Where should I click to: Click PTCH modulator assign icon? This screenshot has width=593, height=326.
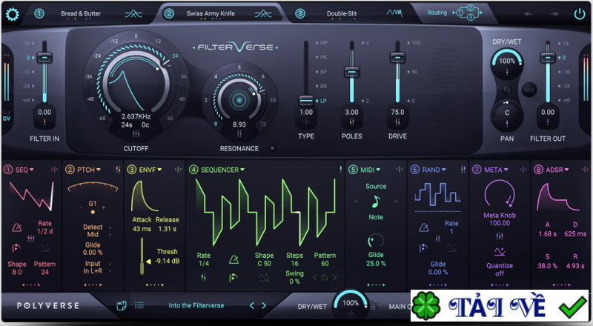118,170
